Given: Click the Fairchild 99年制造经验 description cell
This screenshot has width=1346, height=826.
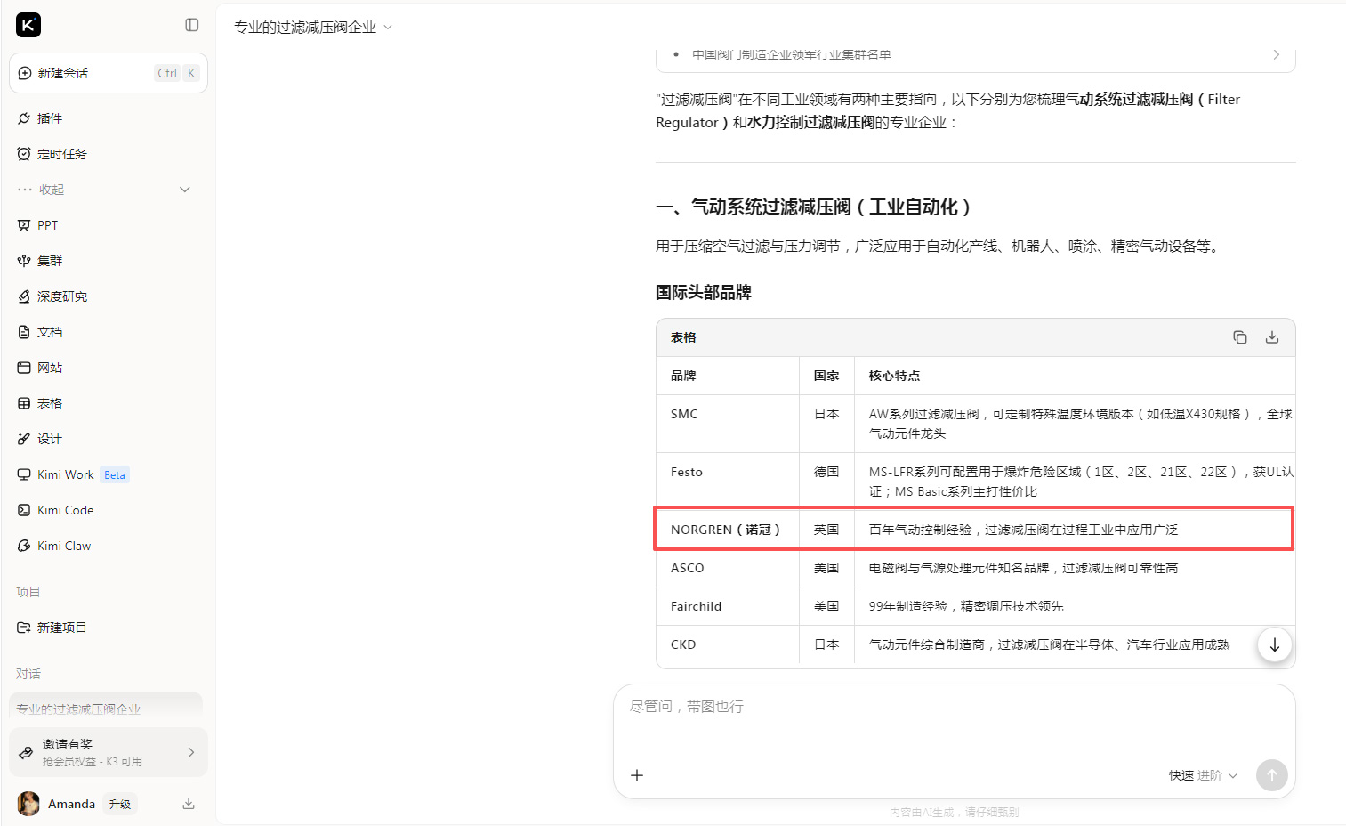Looking at the screenshot, I should pos(1075,606).
